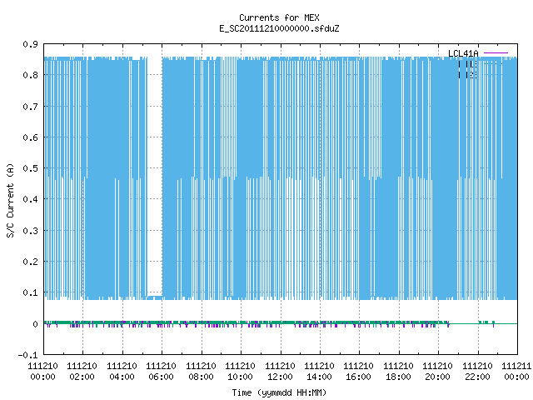533x400 pixels.
Task: Click the "Time (yymmdd HH:MM)" x-axis label
Action: tap(279, 392)
